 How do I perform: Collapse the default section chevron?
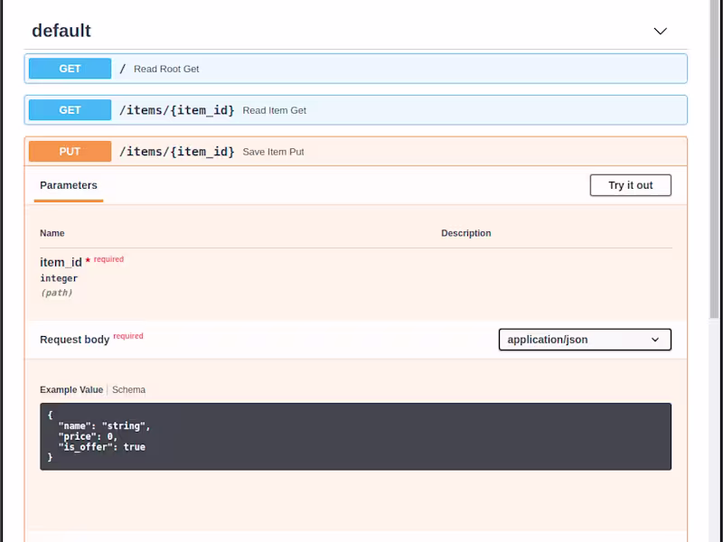[661, 32]
